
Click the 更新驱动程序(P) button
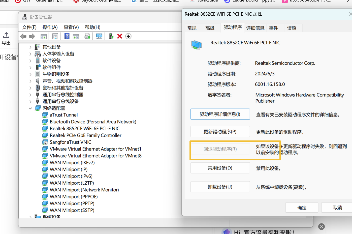coord(220,132)
